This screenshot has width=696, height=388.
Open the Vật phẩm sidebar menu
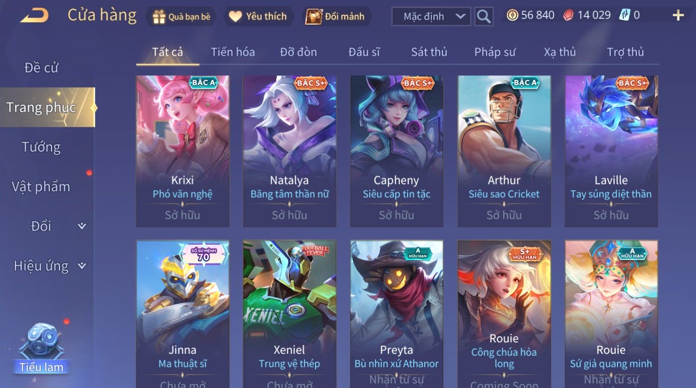[x=41, y=186]
